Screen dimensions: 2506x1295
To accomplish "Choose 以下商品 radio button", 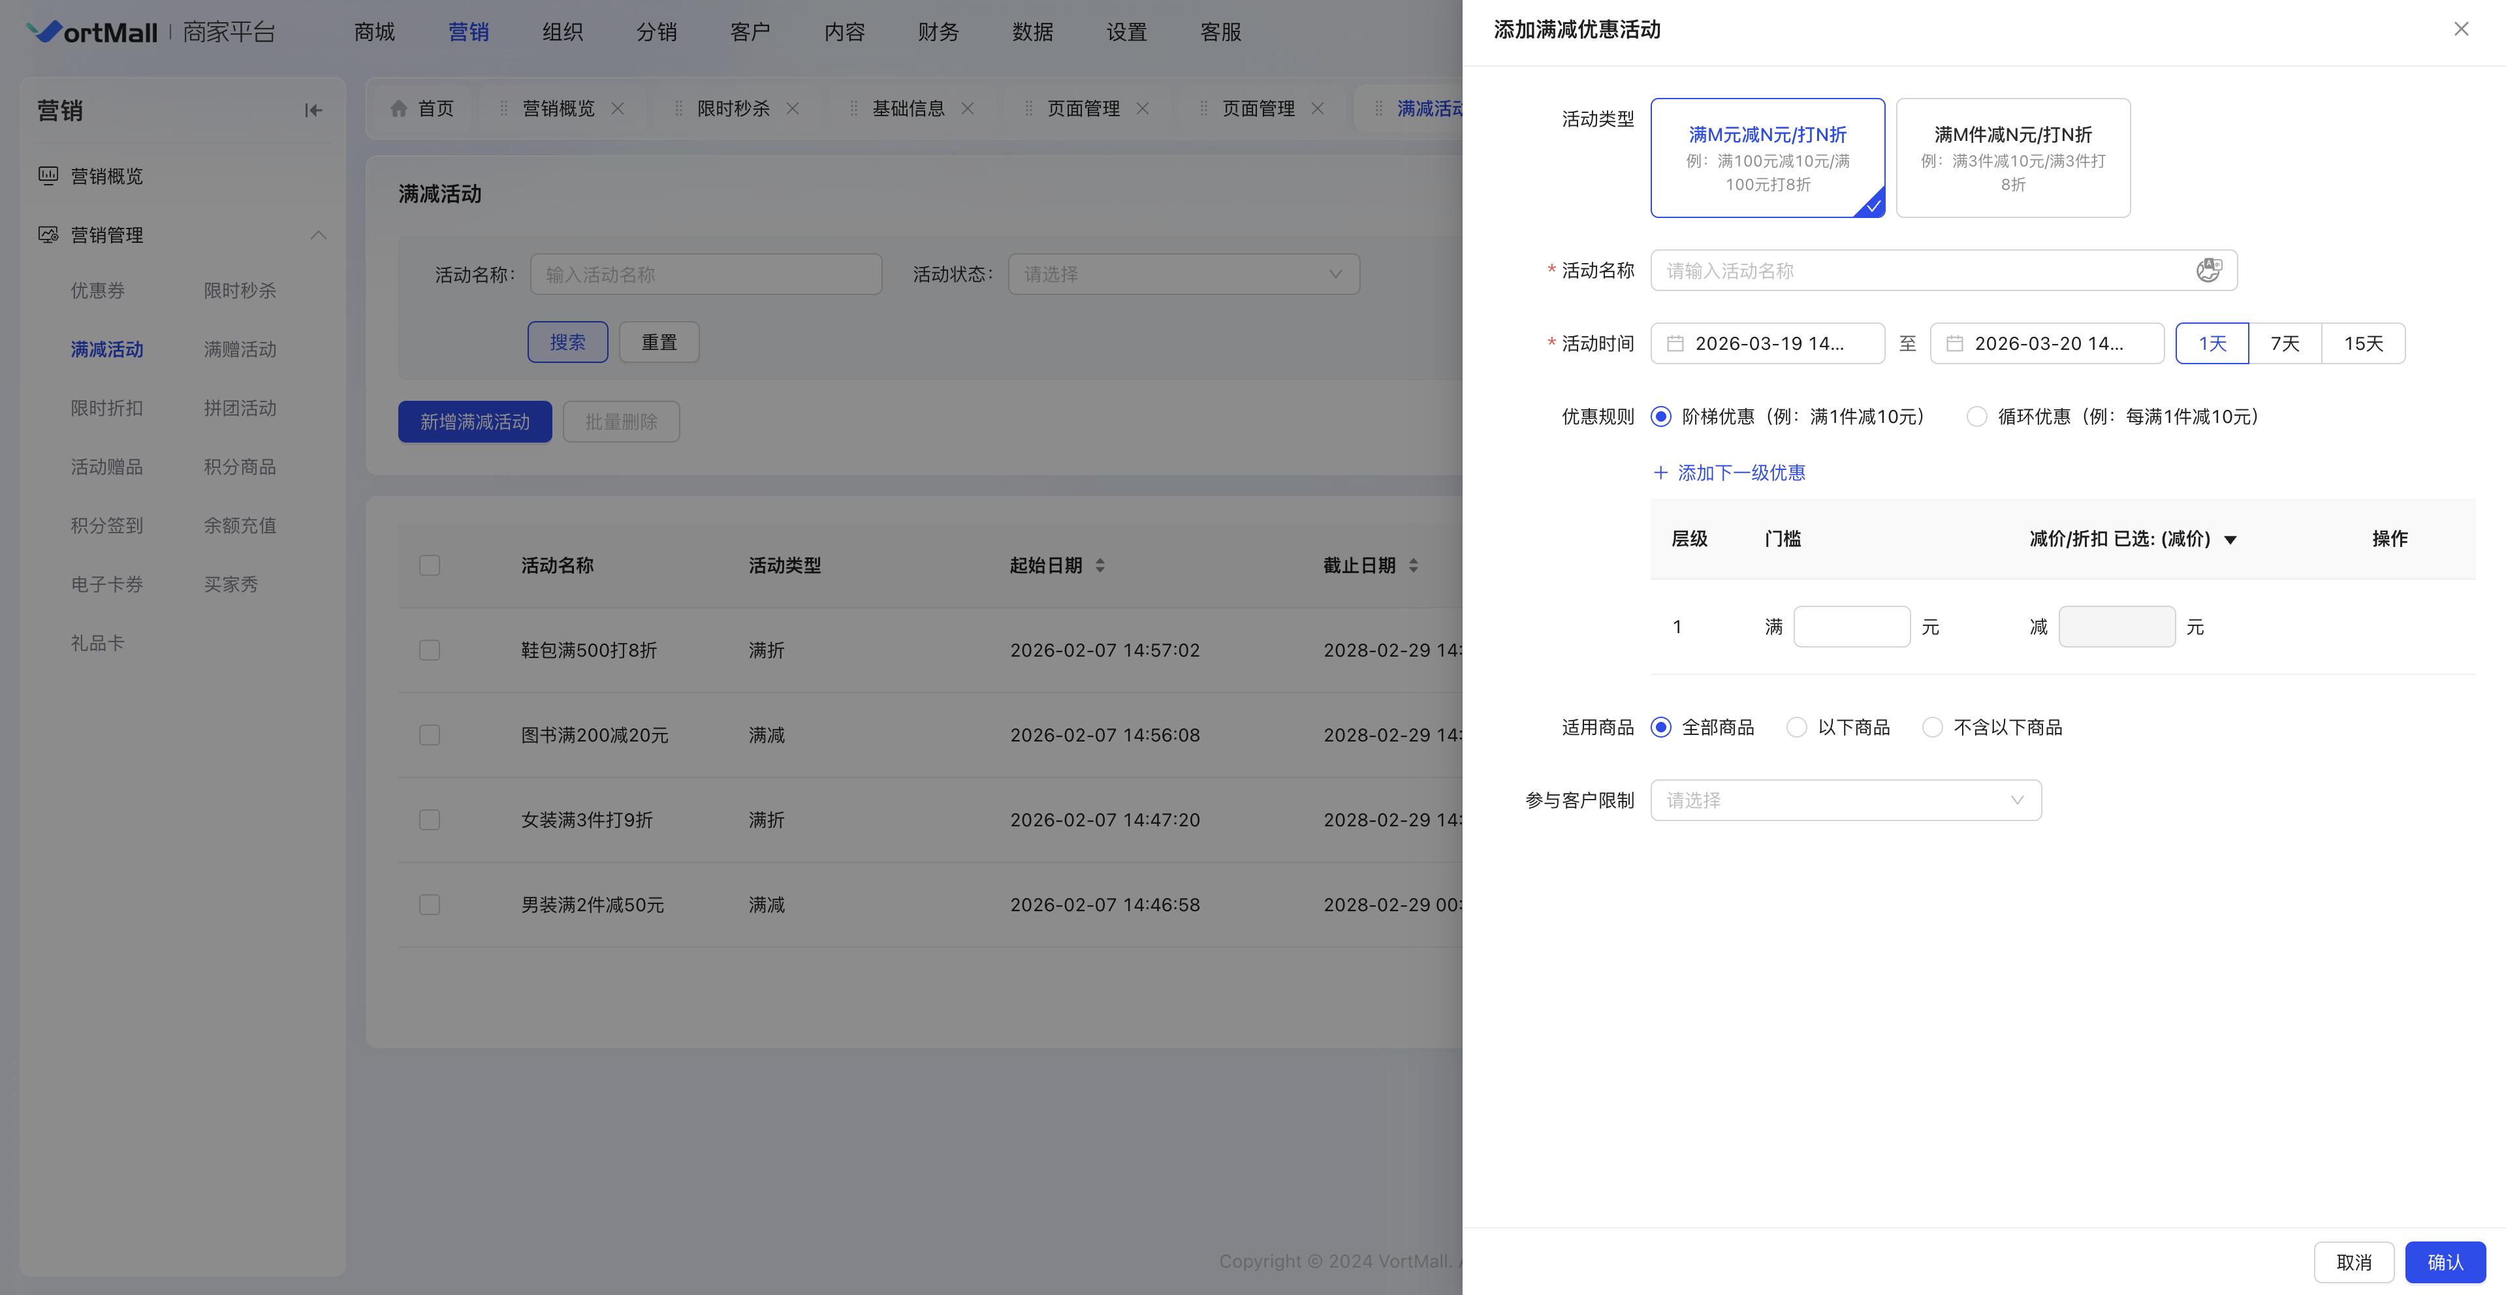I will click(1797, 727).
